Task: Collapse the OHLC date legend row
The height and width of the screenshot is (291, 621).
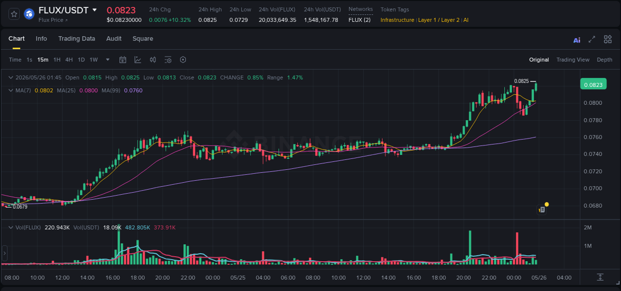Action: [11, 77]
